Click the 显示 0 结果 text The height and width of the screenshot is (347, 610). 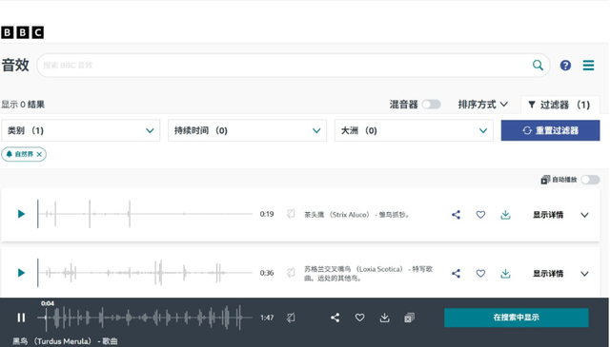pyautogui.click(x=23, y=105)
